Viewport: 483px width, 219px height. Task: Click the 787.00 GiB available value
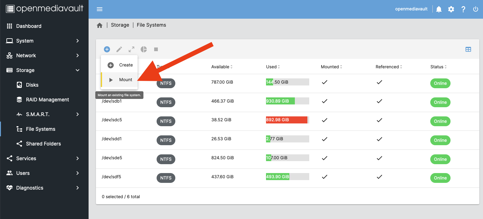[x=222, y=82]
